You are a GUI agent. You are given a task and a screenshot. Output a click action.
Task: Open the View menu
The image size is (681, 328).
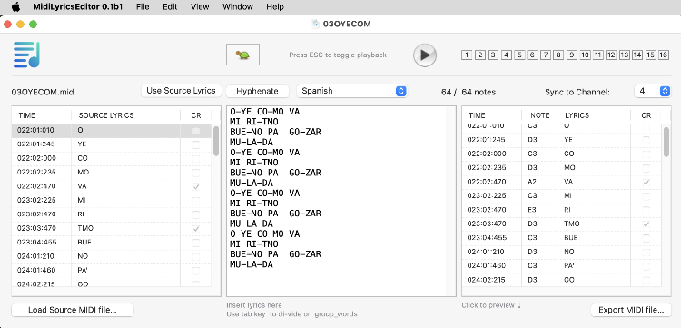tap(200, 7)
